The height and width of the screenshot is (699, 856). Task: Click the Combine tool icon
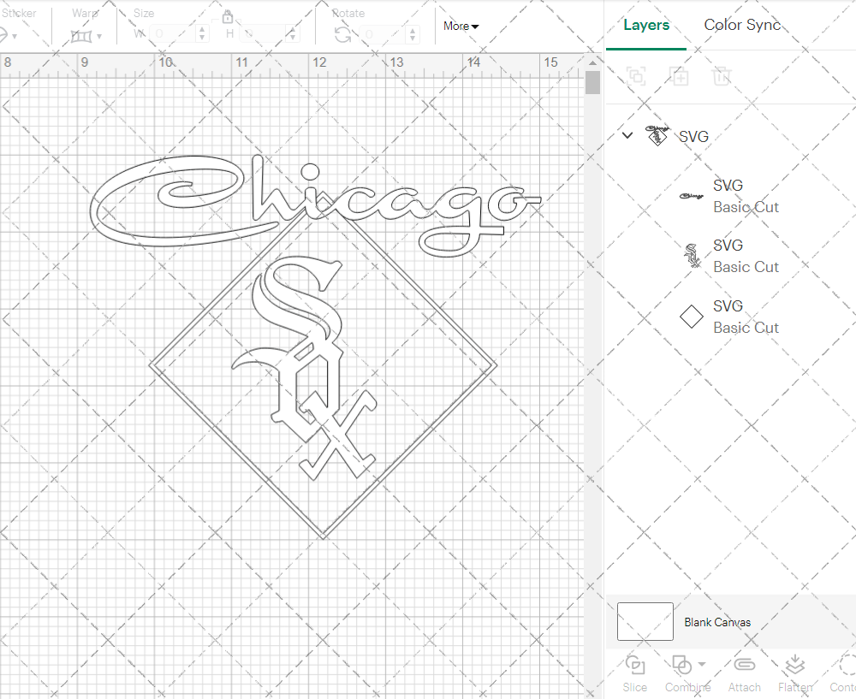pyautogui.click(x=682, y=665)
